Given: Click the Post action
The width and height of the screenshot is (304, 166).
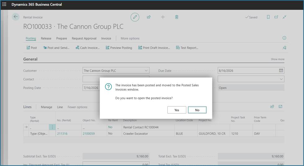Looking at the screenshot, I should point(32,48).
